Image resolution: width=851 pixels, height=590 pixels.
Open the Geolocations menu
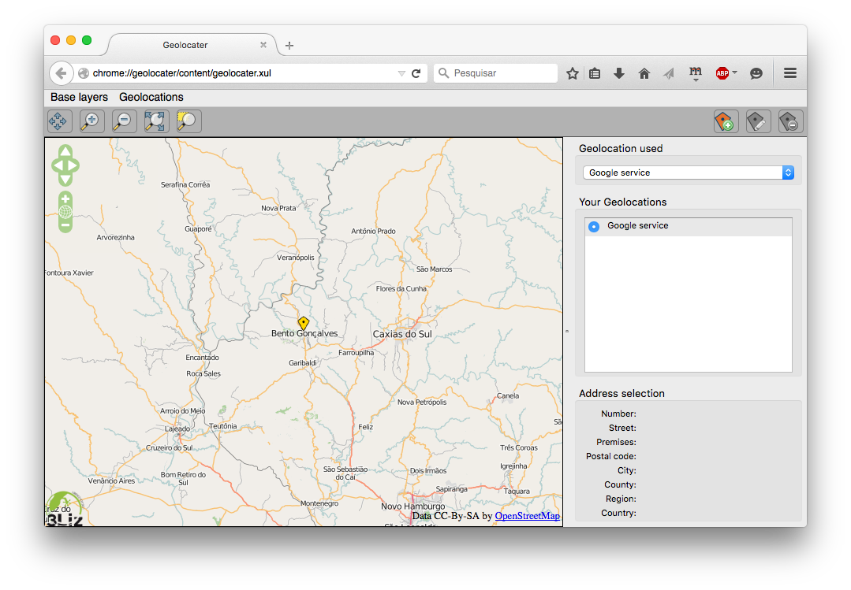tap(151, 97)
